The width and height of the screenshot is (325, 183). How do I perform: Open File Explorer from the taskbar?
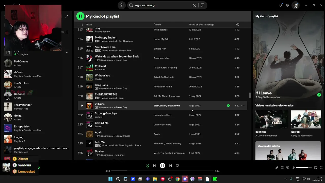155,179
